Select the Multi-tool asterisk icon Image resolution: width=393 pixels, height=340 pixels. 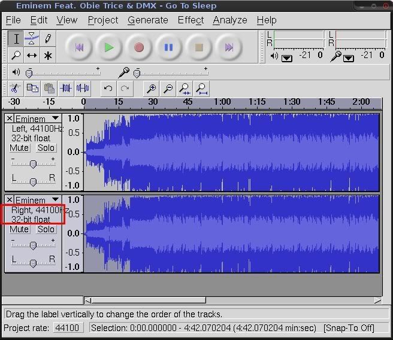click(x=47, y=55)
